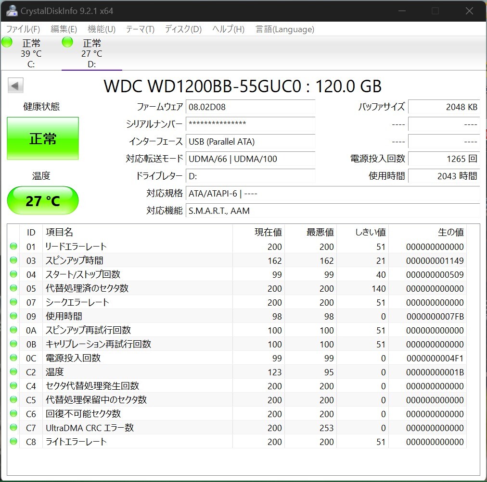Click the health status dot for スピンアップ時間
Image resolution: width=487 pixels, height=482 pixels.
pos(13,260)
